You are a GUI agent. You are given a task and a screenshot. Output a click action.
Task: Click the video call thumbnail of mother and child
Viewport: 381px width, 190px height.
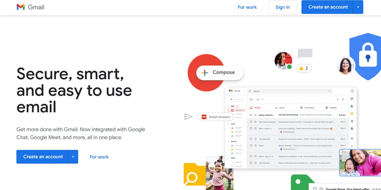(360, 163)
